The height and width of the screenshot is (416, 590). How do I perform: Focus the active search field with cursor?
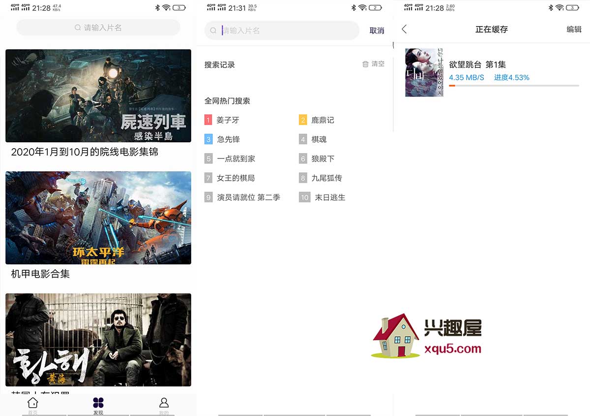point(282,31)
